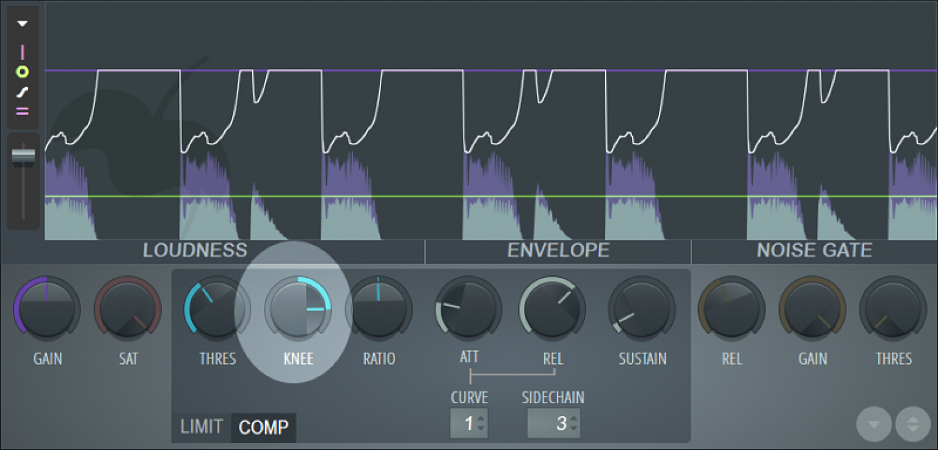
Task: Click the red SAT saturation knob
Action: tap(128, 308)
